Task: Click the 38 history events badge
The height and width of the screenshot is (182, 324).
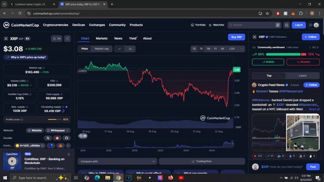Action: (x=83, y=136)
